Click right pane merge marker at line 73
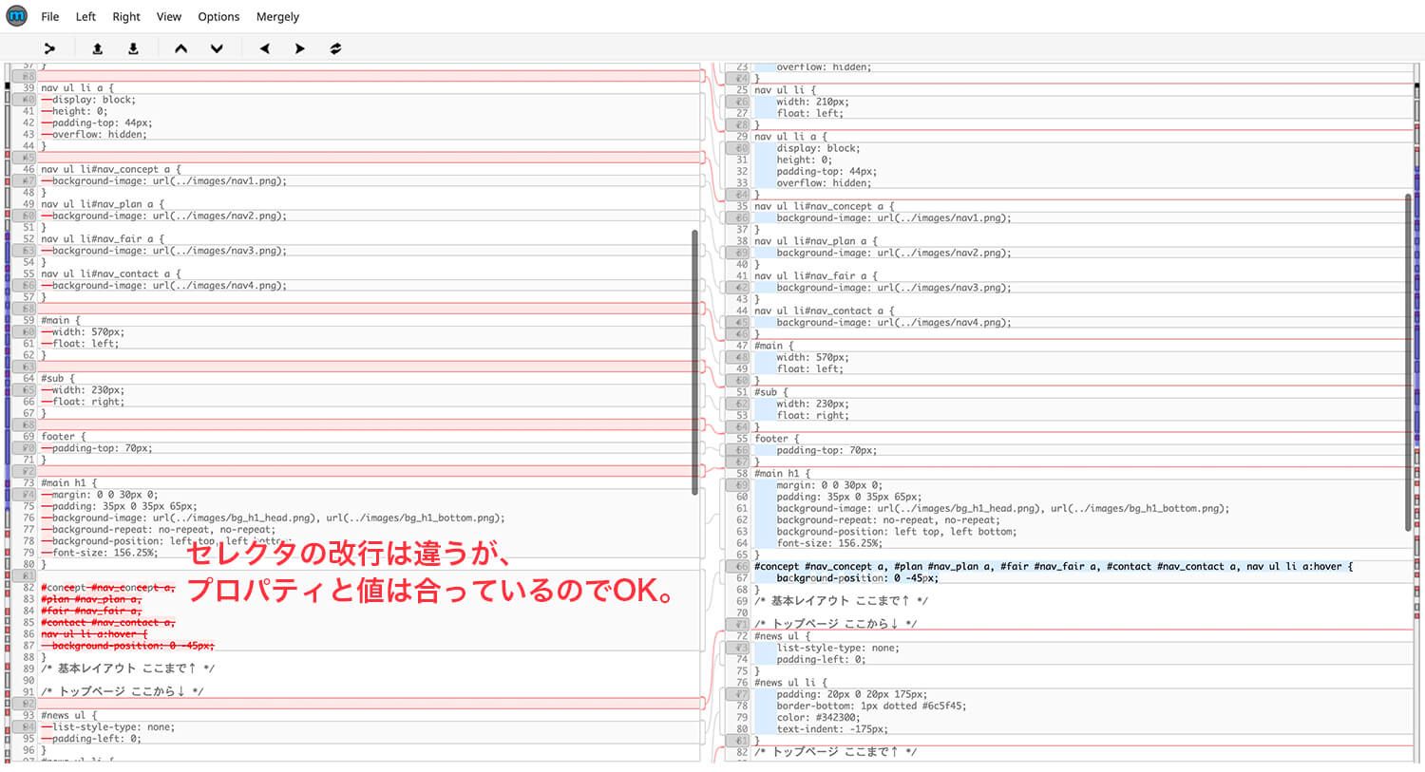 (738, 648)
